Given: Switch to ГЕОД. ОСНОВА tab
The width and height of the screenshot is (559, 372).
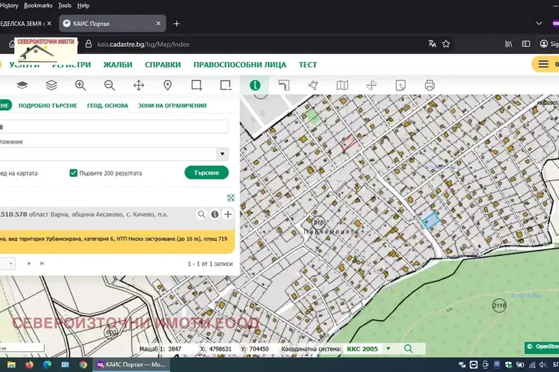Looking at the screenshot, I should 108,105.
